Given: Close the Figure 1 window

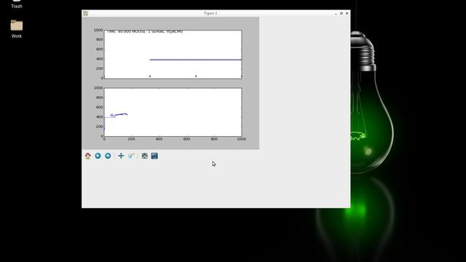Looking at the screenshot, I should [347, 13].
